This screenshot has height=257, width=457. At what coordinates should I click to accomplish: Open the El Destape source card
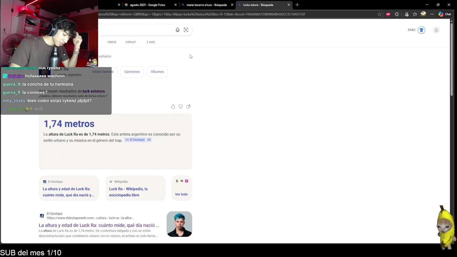click(69, 188)
